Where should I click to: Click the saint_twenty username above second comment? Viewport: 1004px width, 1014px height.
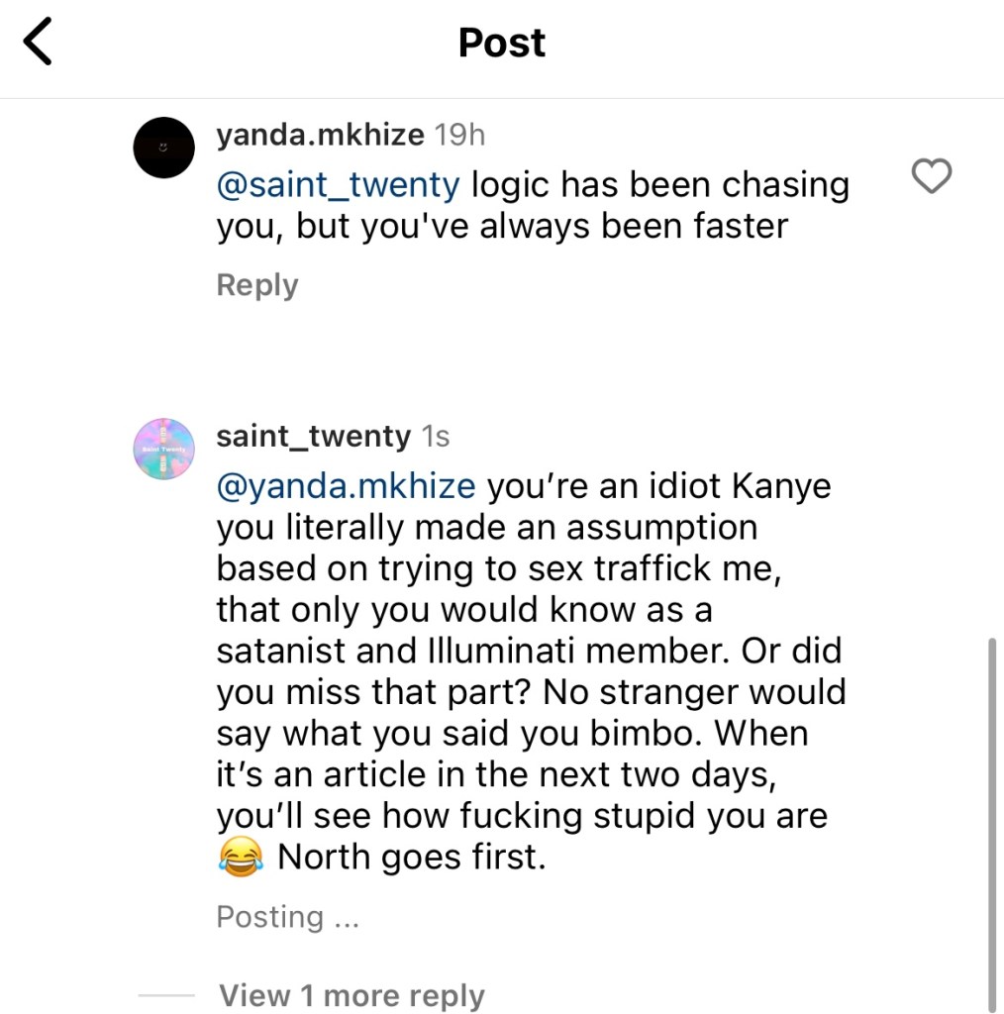[313, 436]
